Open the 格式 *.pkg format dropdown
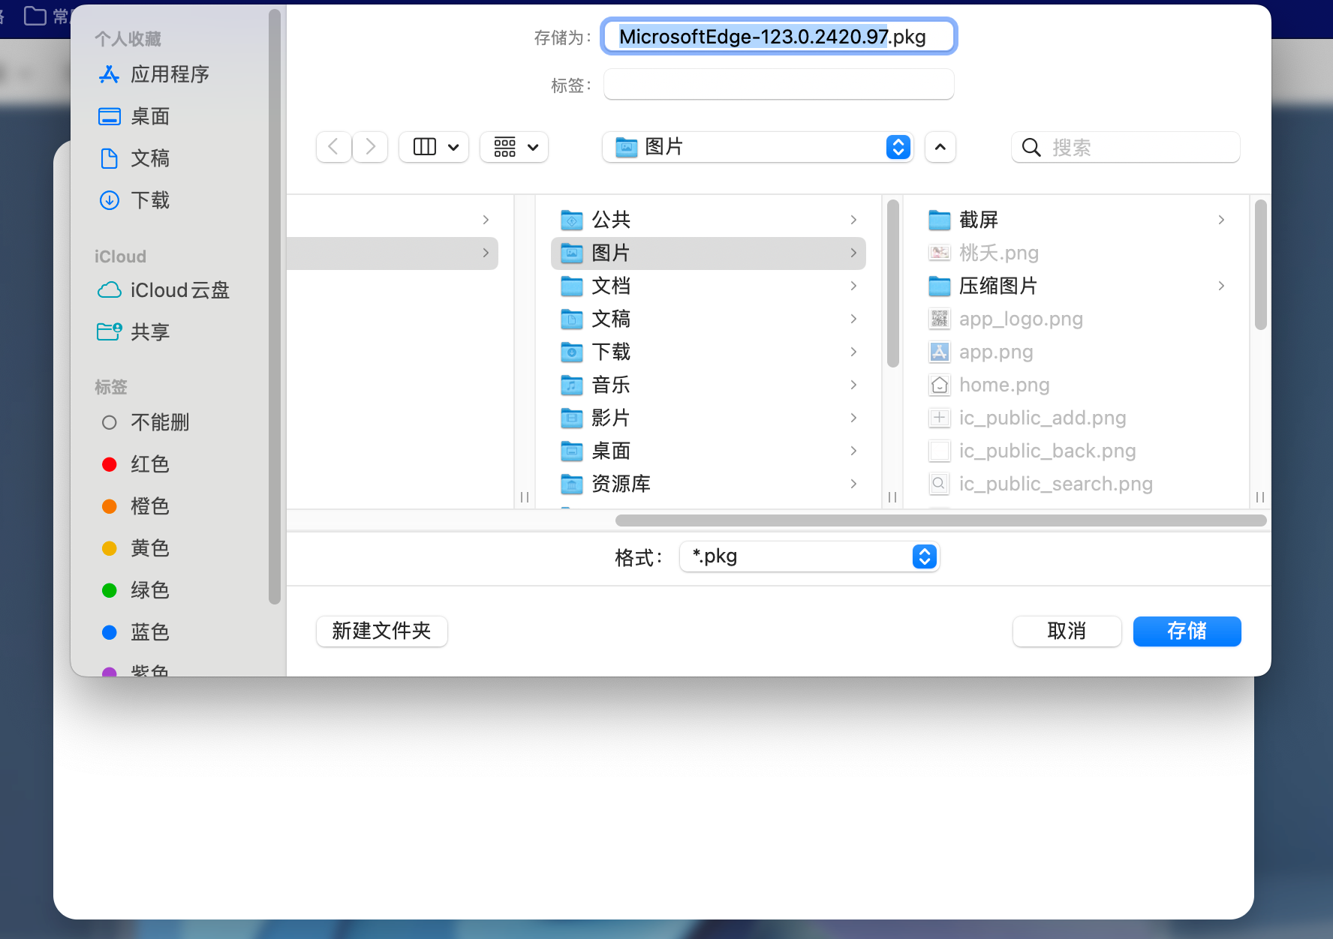The height and width of the screenshot is (939, 1333). pyautogui.click(x=809, y=556)
